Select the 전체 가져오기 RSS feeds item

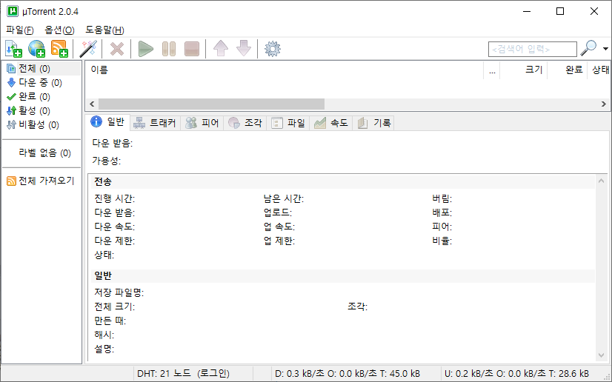coord(42,181)
